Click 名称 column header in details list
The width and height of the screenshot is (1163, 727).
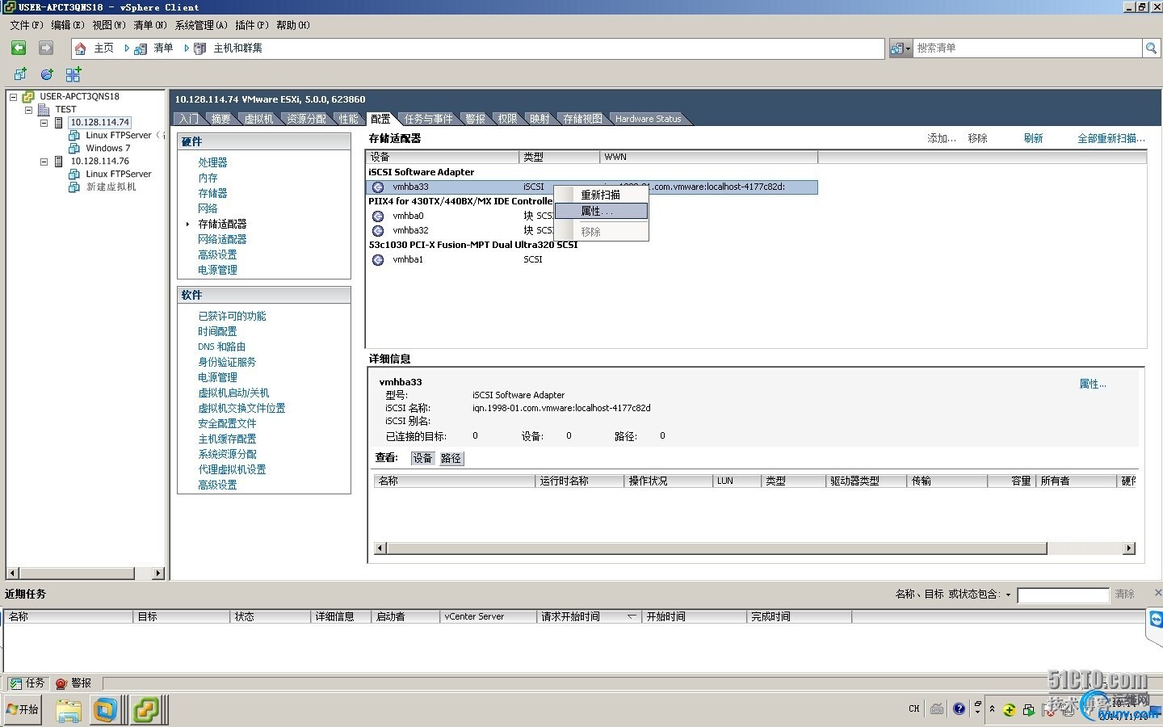[454, 481]
